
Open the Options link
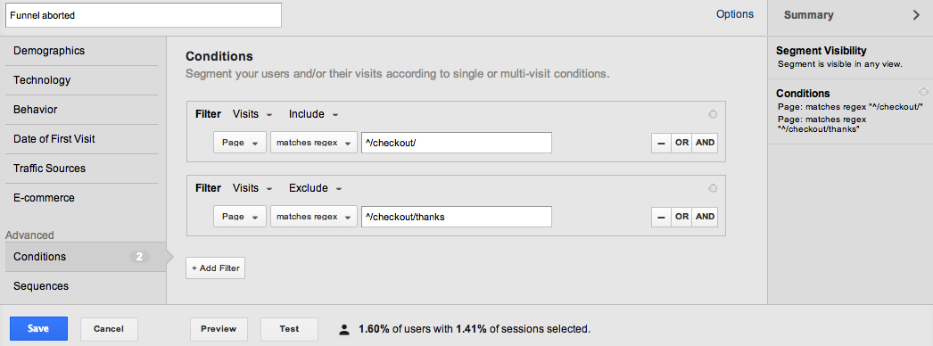pyautogui.click(x=735, y=14)
